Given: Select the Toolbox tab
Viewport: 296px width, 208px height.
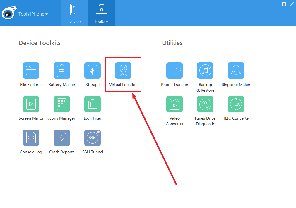Looking at the screenshot, I should (102, 13).
